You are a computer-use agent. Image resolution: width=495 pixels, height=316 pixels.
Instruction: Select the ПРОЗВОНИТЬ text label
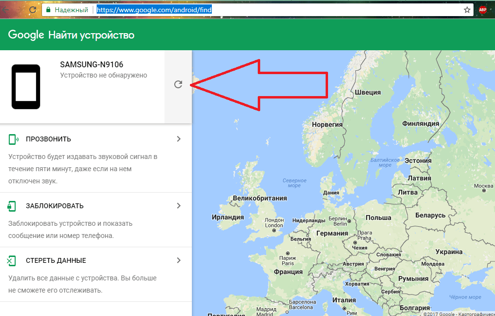click(x=48, y=139)
